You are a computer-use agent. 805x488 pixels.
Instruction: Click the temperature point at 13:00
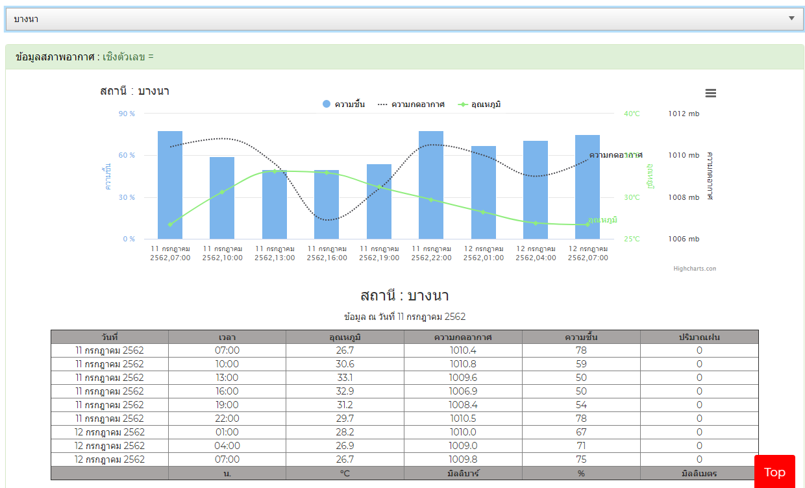point(275,171)
